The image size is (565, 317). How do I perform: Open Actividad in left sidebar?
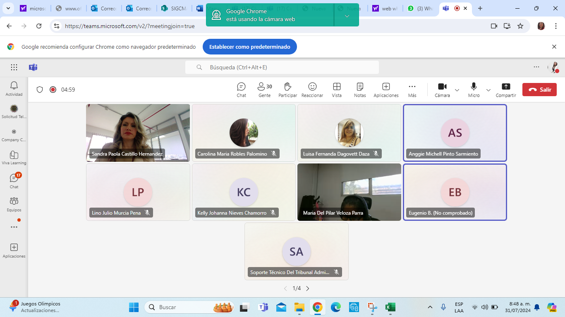(x=14, y=88)
